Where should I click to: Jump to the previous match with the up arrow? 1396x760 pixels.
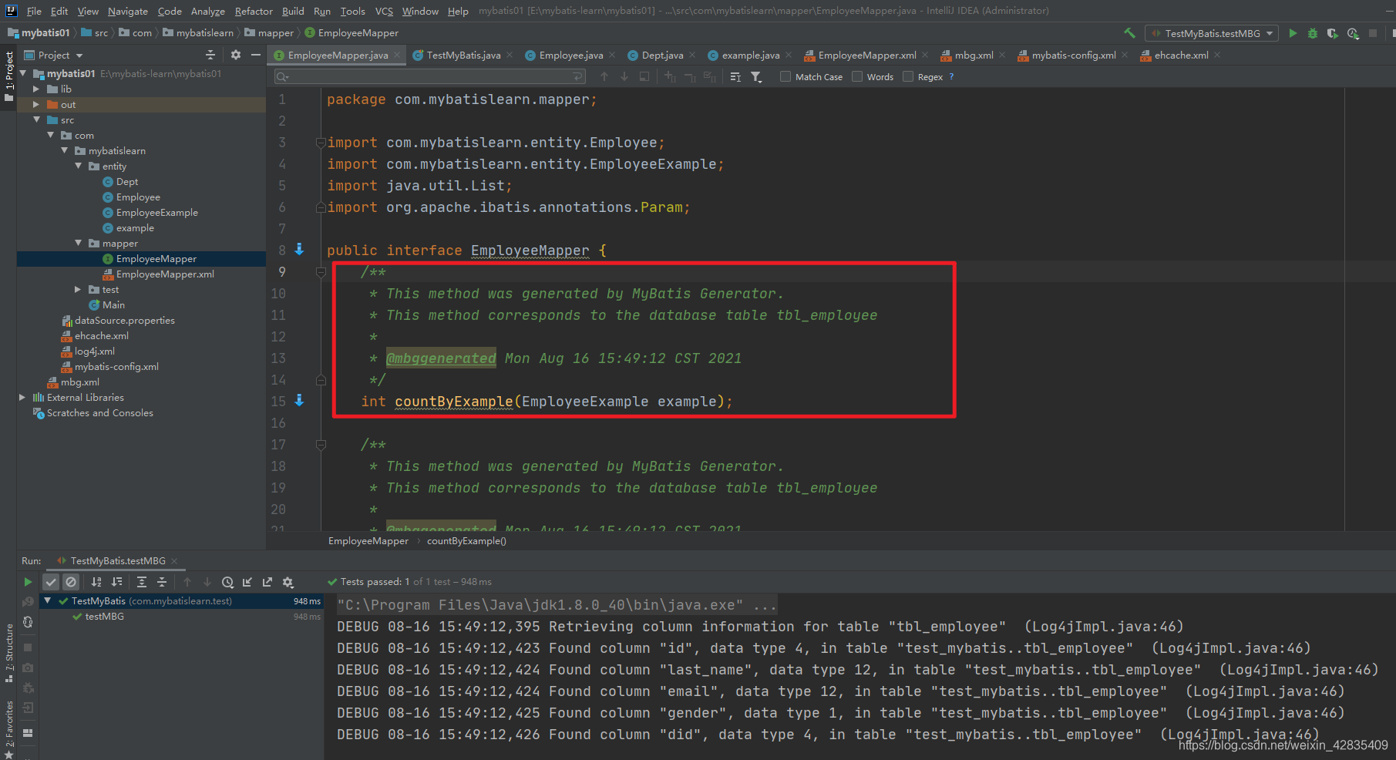click(604, 76)
